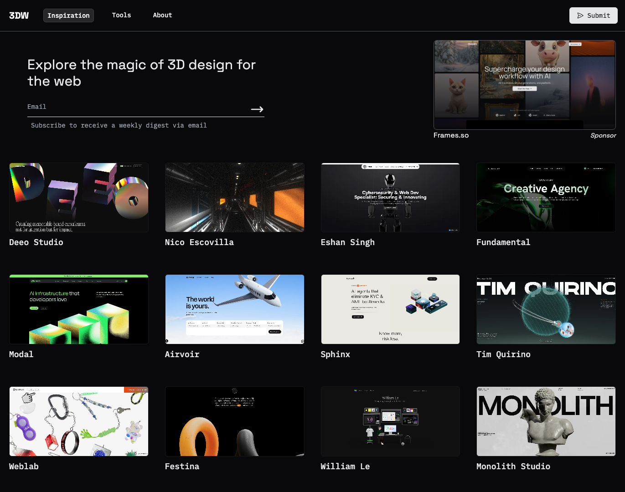Open the Nico Escovilla showcase
The height and width of the screenshot is (492, 625).
point(234,197)
